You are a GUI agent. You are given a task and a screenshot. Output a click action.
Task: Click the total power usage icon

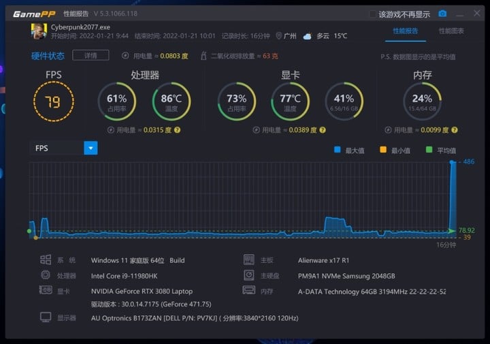tap(125, 56)
